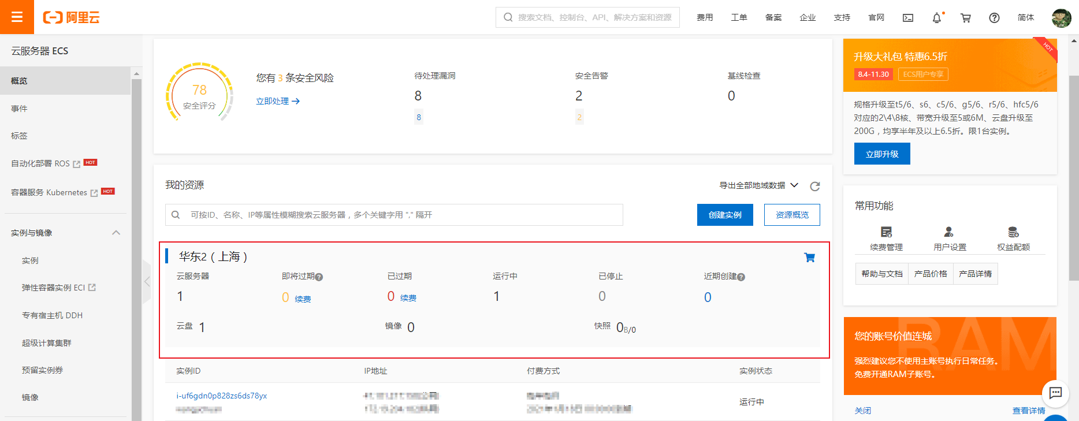Image resolution: width=1079 pixels, height=421 pixels.
Task: Click the 创建实例 button
Action: [725, 215]
